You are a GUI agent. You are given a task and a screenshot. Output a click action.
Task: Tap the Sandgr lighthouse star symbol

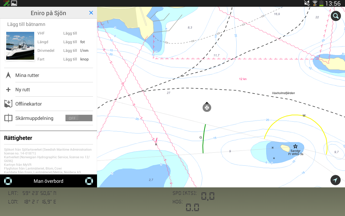click(295, 146)
